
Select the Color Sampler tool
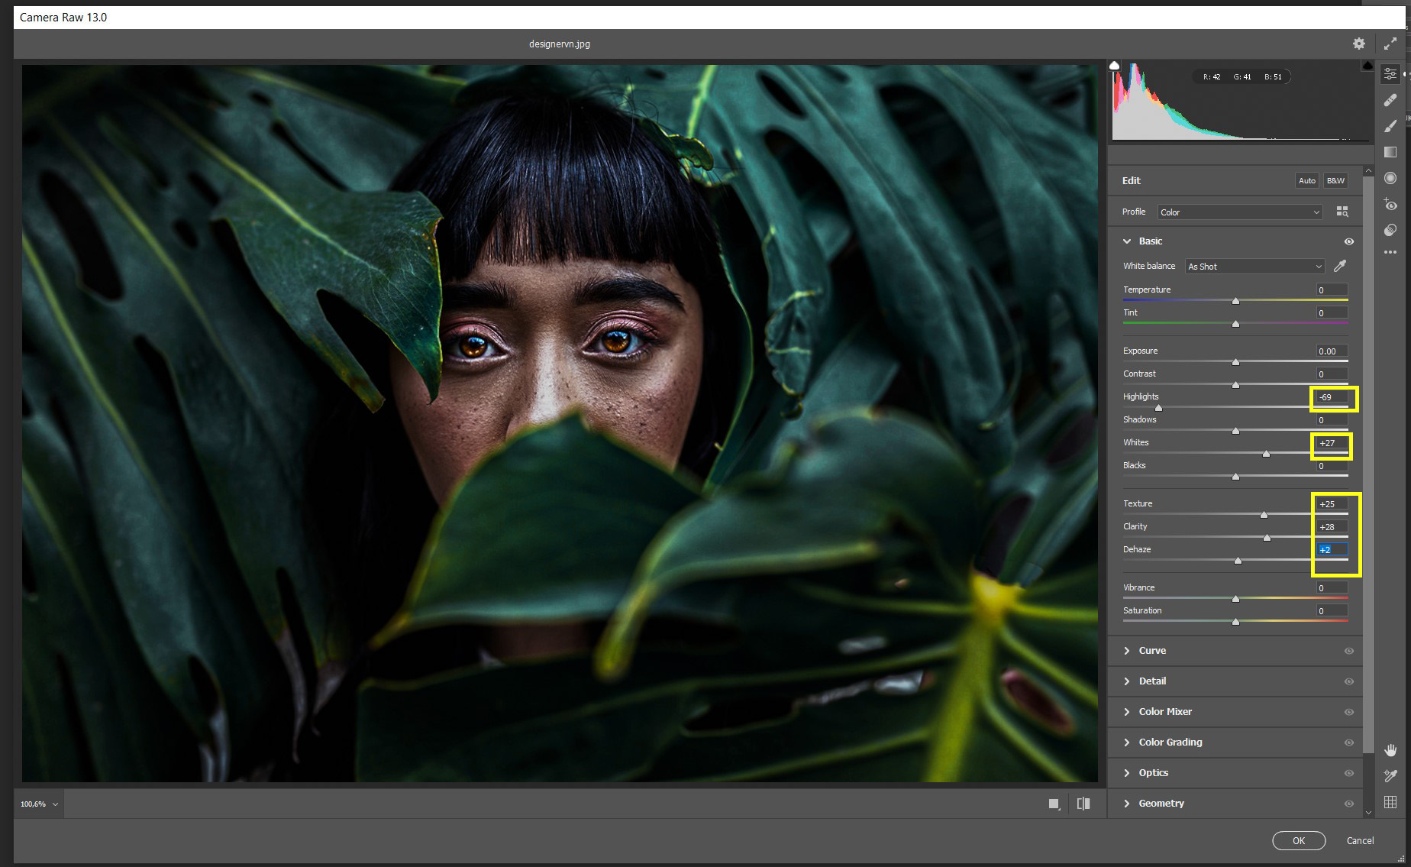1390,776
